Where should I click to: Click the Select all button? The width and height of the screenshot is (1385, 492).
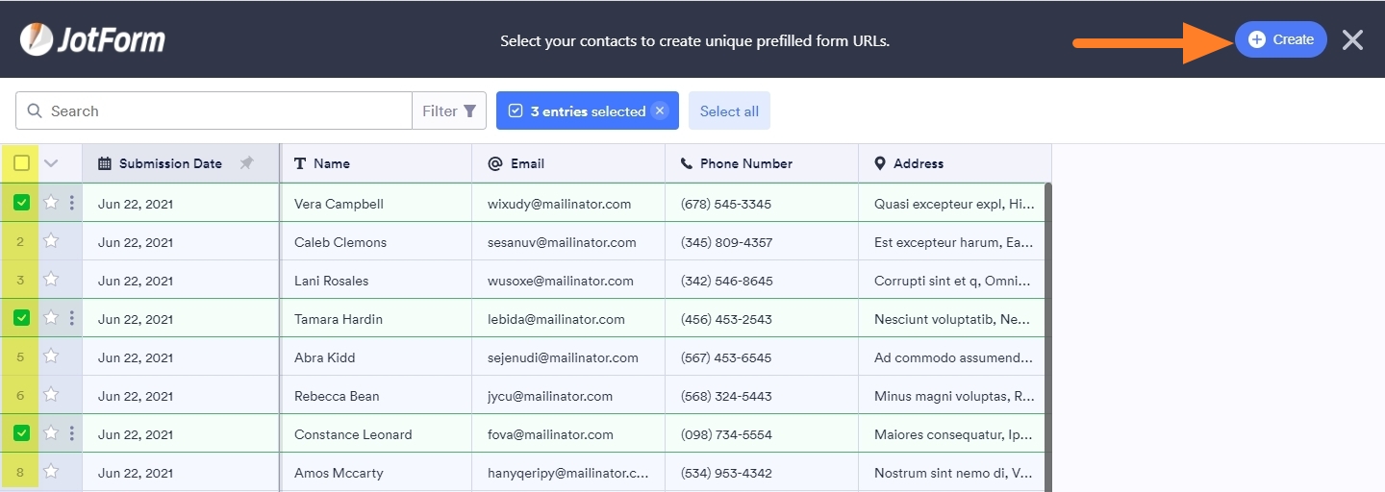pyautogui.click(x=729, y=111)
